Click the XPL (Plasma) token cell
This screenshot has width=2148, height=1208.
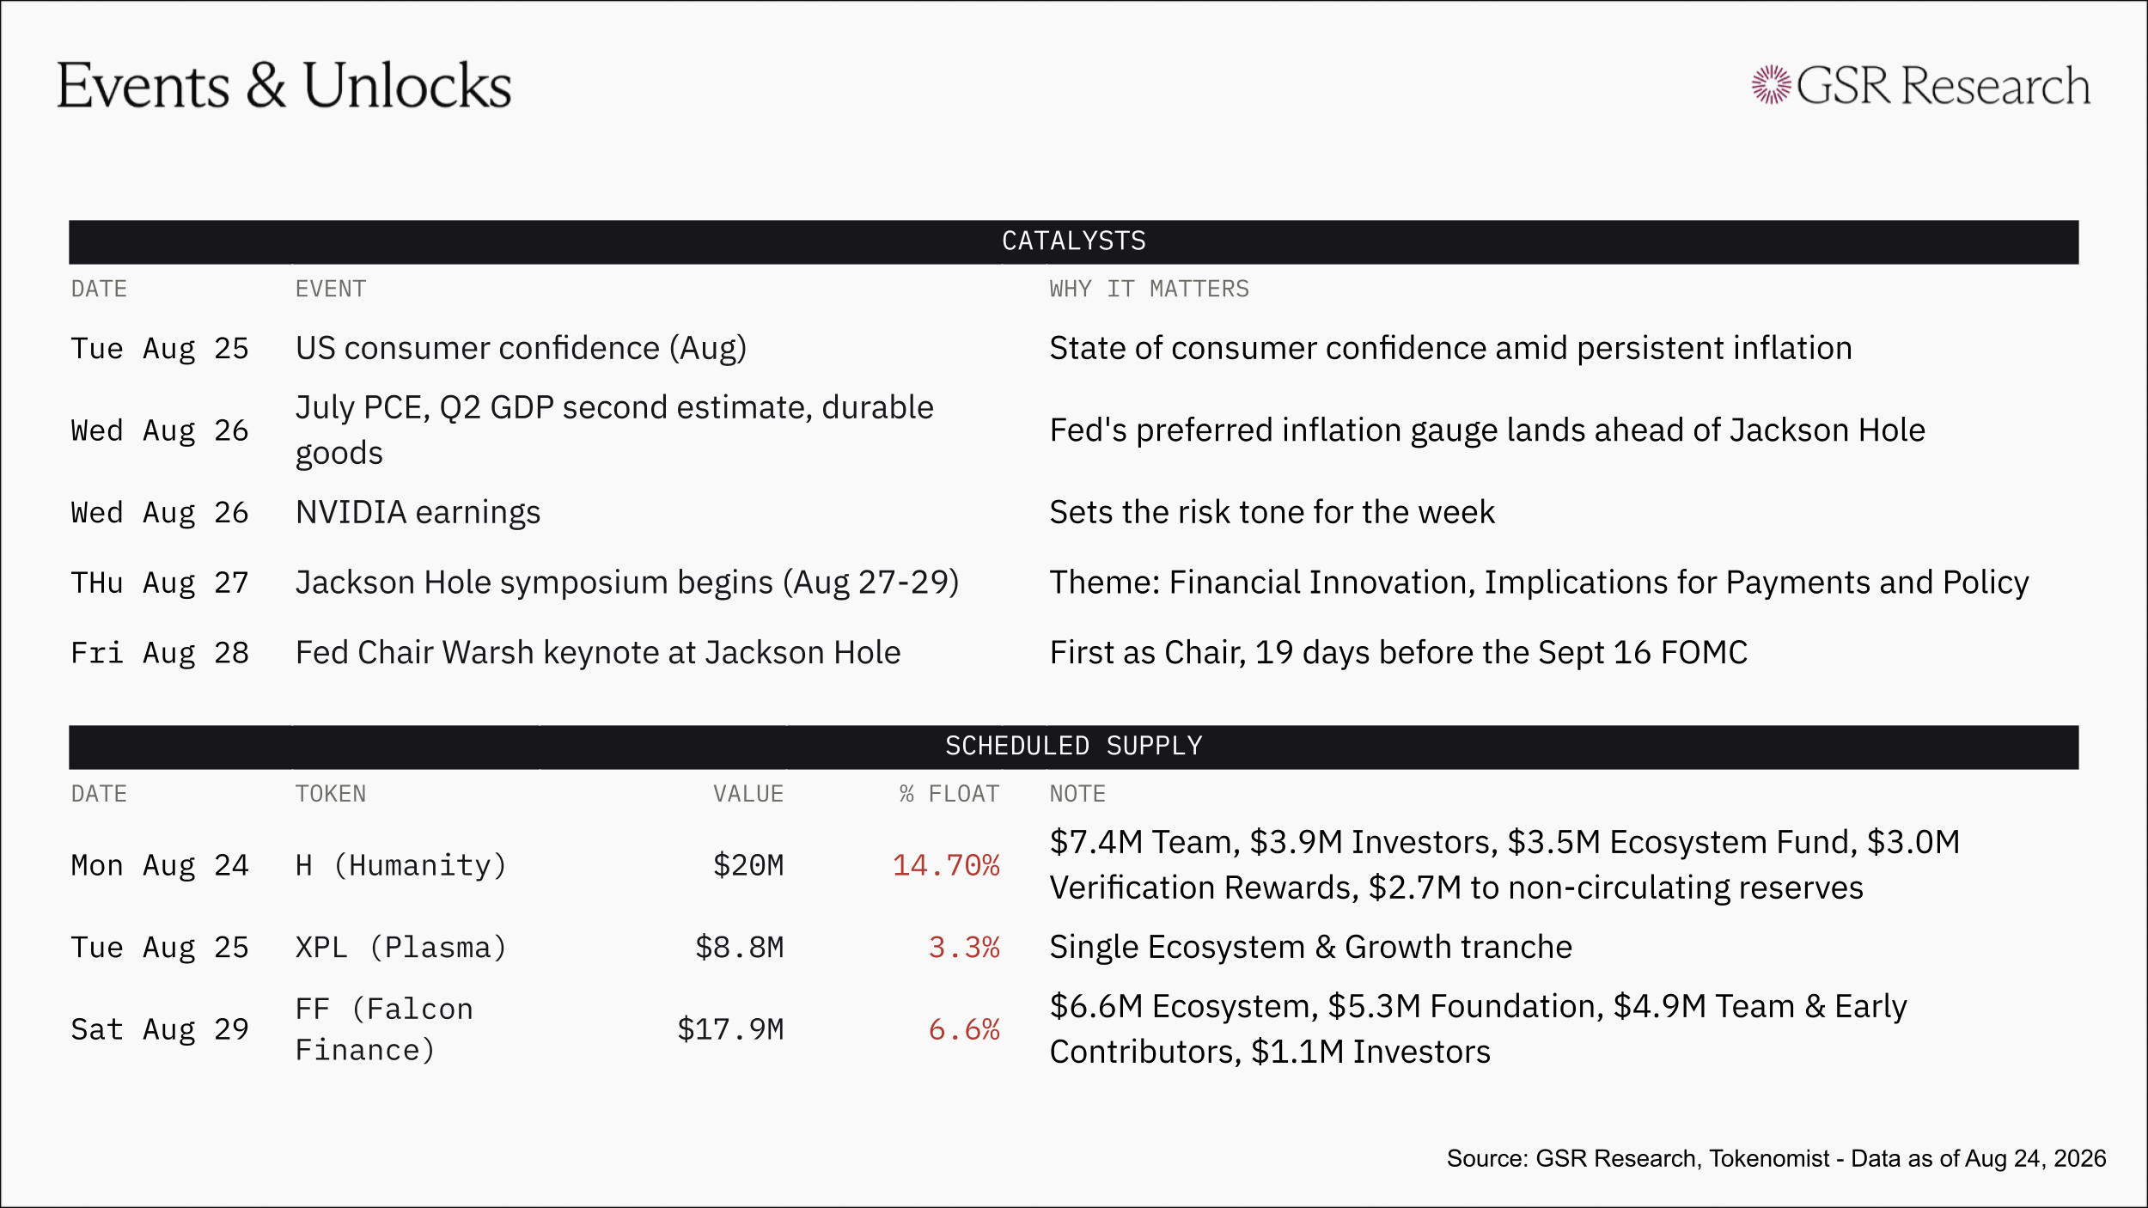401,948
